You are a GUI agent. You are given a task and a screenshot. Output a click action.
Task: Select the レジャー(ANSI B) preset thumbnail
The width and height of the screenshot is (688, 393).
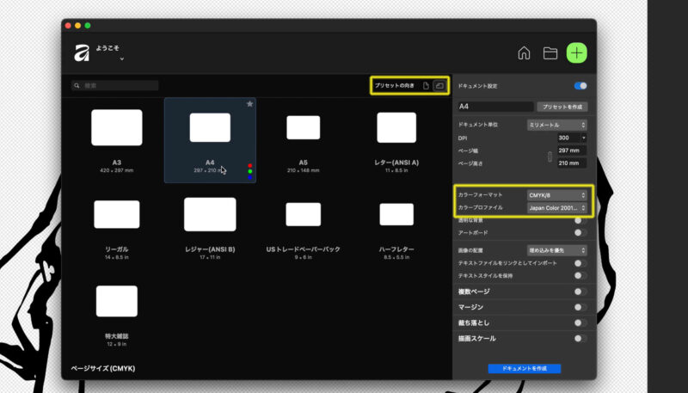click(x=210, y=214)
